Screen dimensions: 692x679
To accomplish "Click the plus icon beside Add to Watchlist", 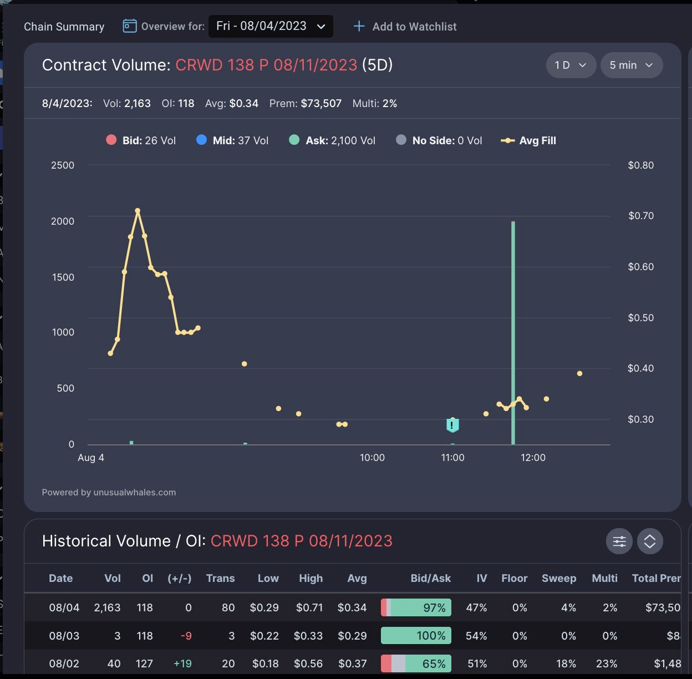I will (359, 26).
